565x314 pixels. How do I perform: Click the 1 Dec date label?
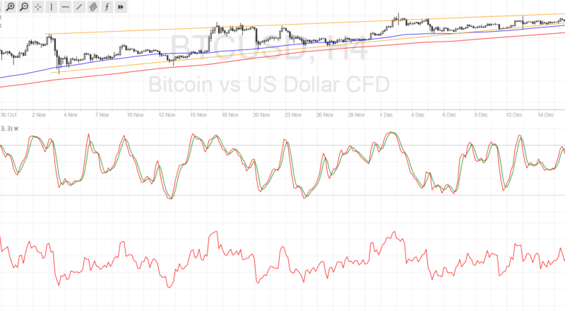[x=386, y=115]
